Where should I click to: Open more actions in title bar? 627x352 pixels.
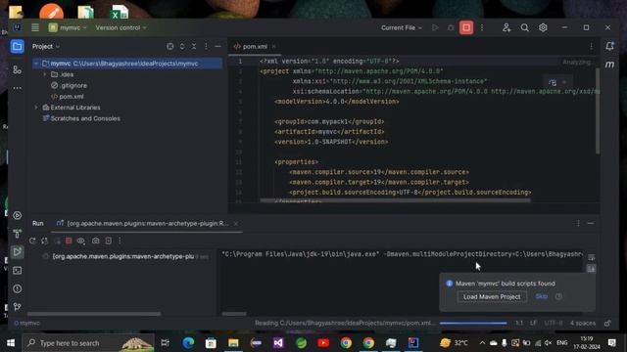[482, 27]
